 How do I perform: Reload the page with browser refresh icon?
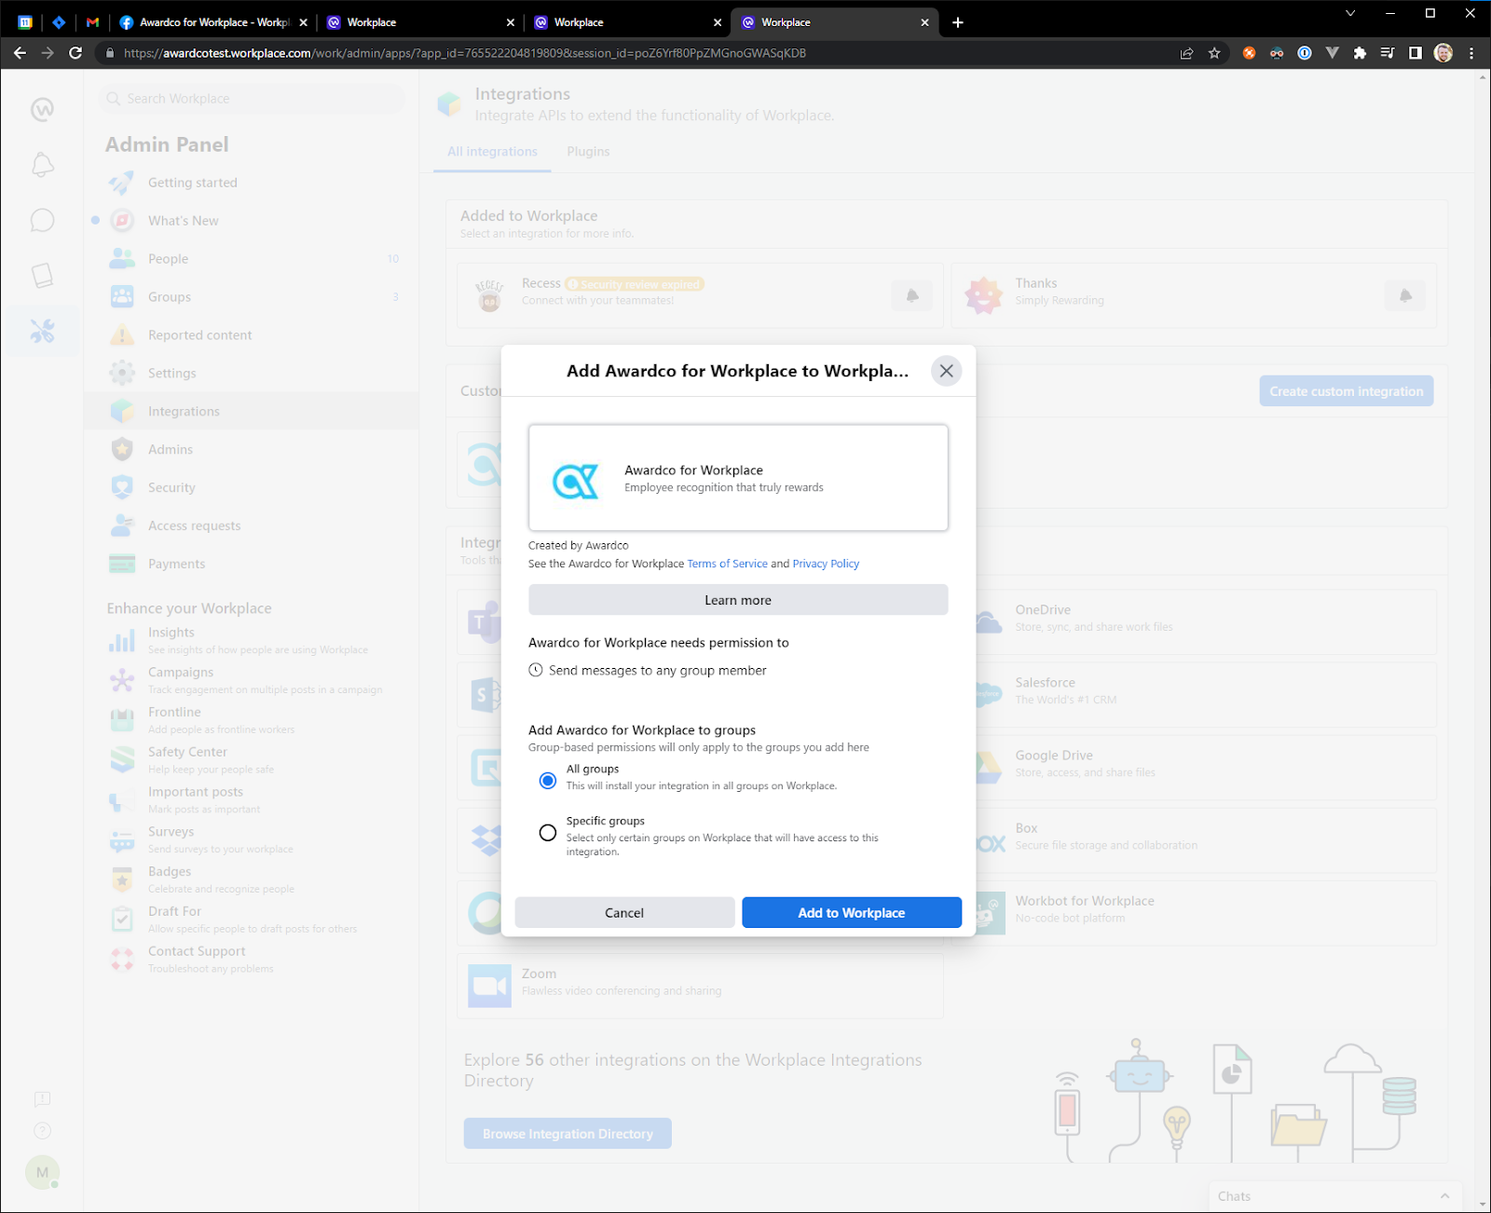pos(75,53)
